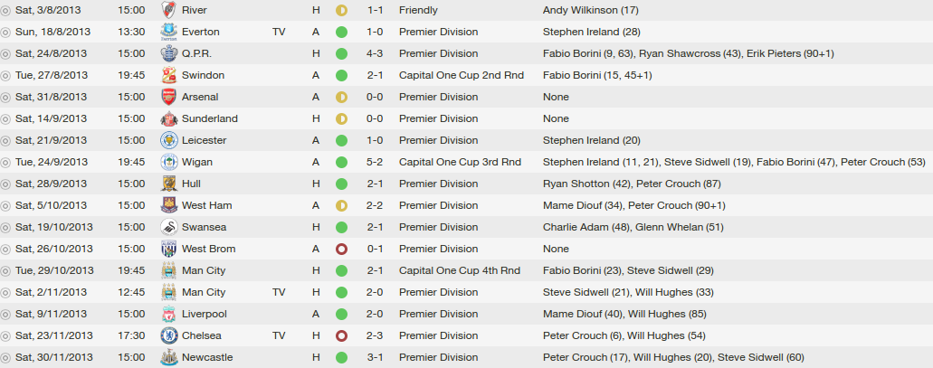Select the Chelsea team badge
The image size is (933, 368).
click(169, 335)
